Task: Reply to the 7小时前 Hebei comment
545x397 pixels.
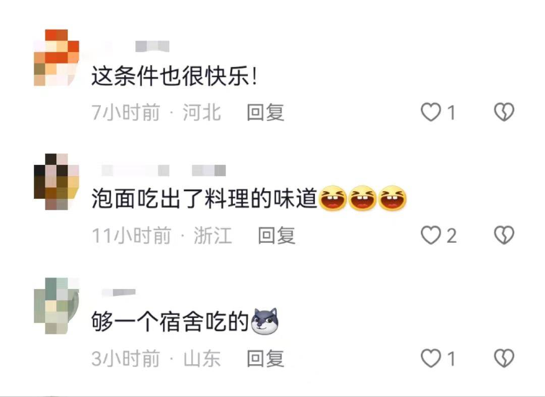Action: (x=265, y=112)
